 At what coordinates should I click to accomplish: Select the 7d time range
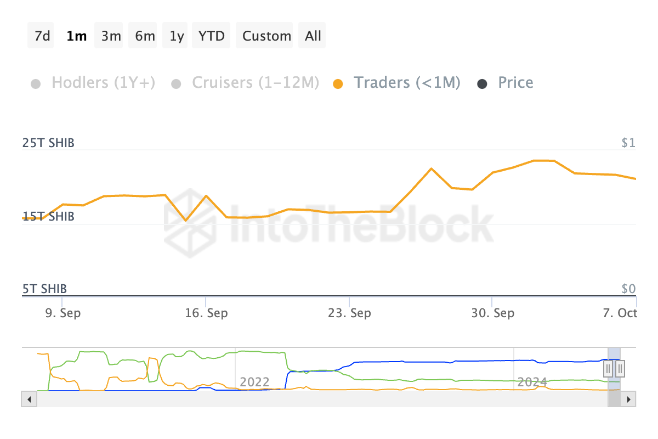click(41, 36)
